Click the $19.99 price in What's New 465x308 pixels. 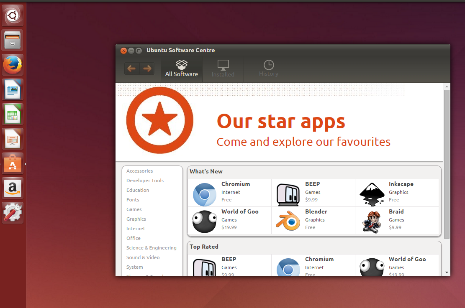229,227
